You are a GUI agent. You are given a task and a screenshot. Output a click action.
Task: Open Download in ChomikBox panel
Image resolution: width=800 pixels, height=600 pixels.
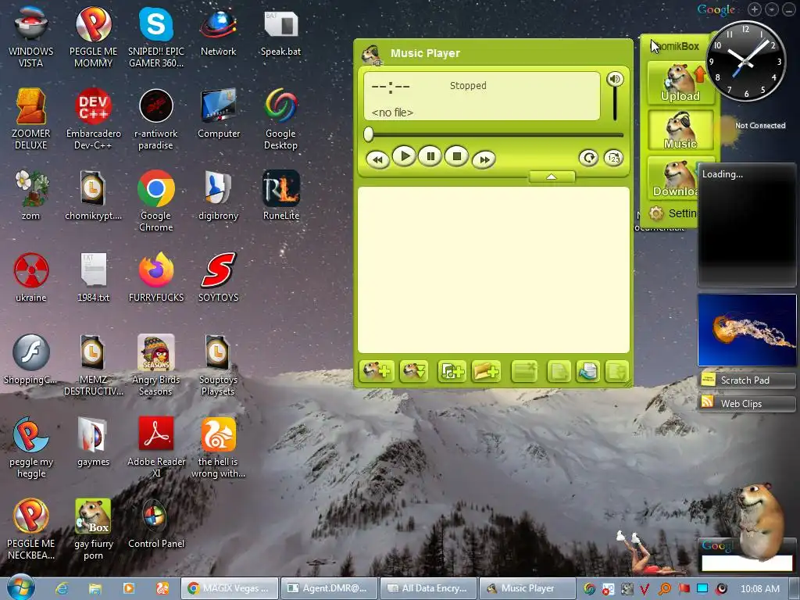pos(673,177)
